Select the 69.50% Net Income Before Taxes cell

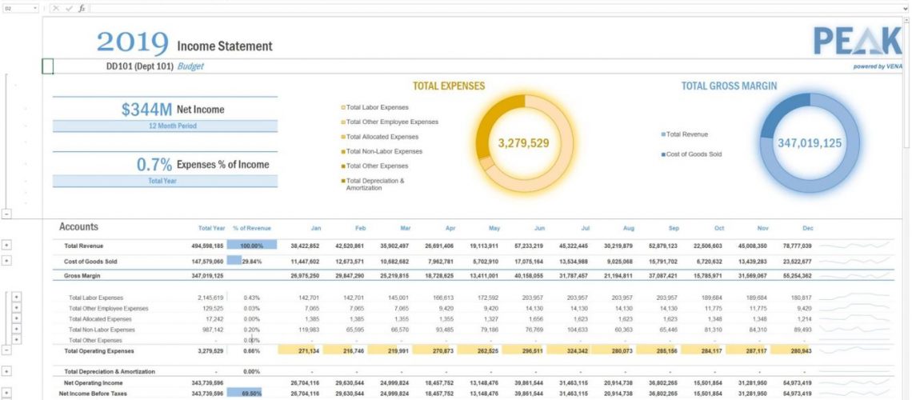coord(252,394)
